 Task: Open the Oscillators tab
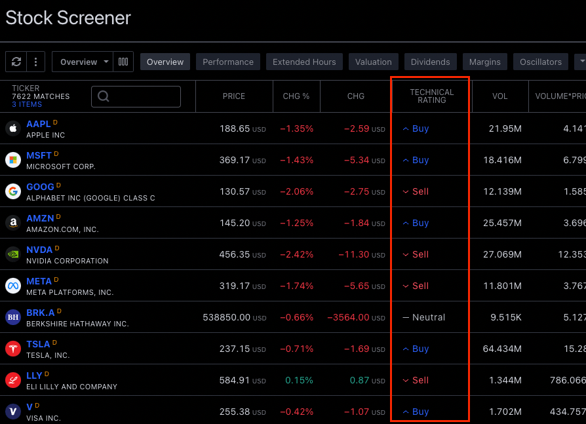tap(541, 62)
